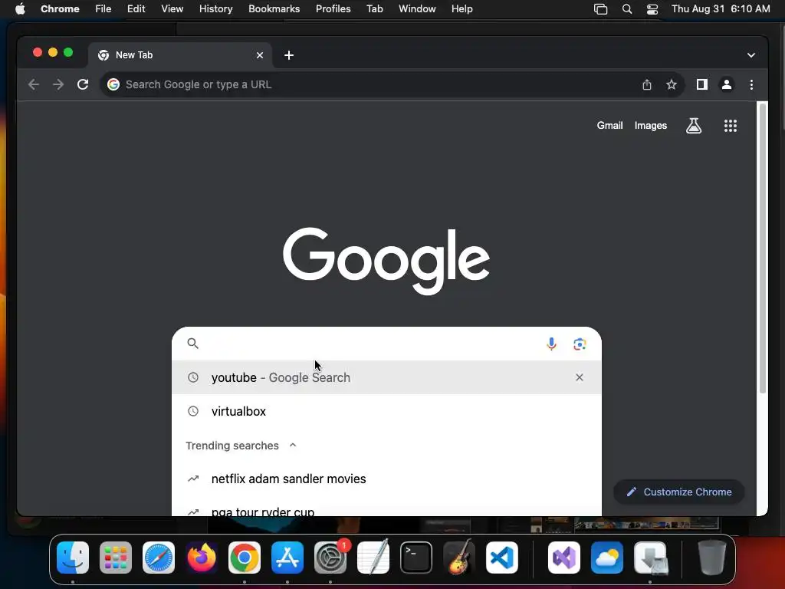Open the weather cloud app in dock

[607, 558]
